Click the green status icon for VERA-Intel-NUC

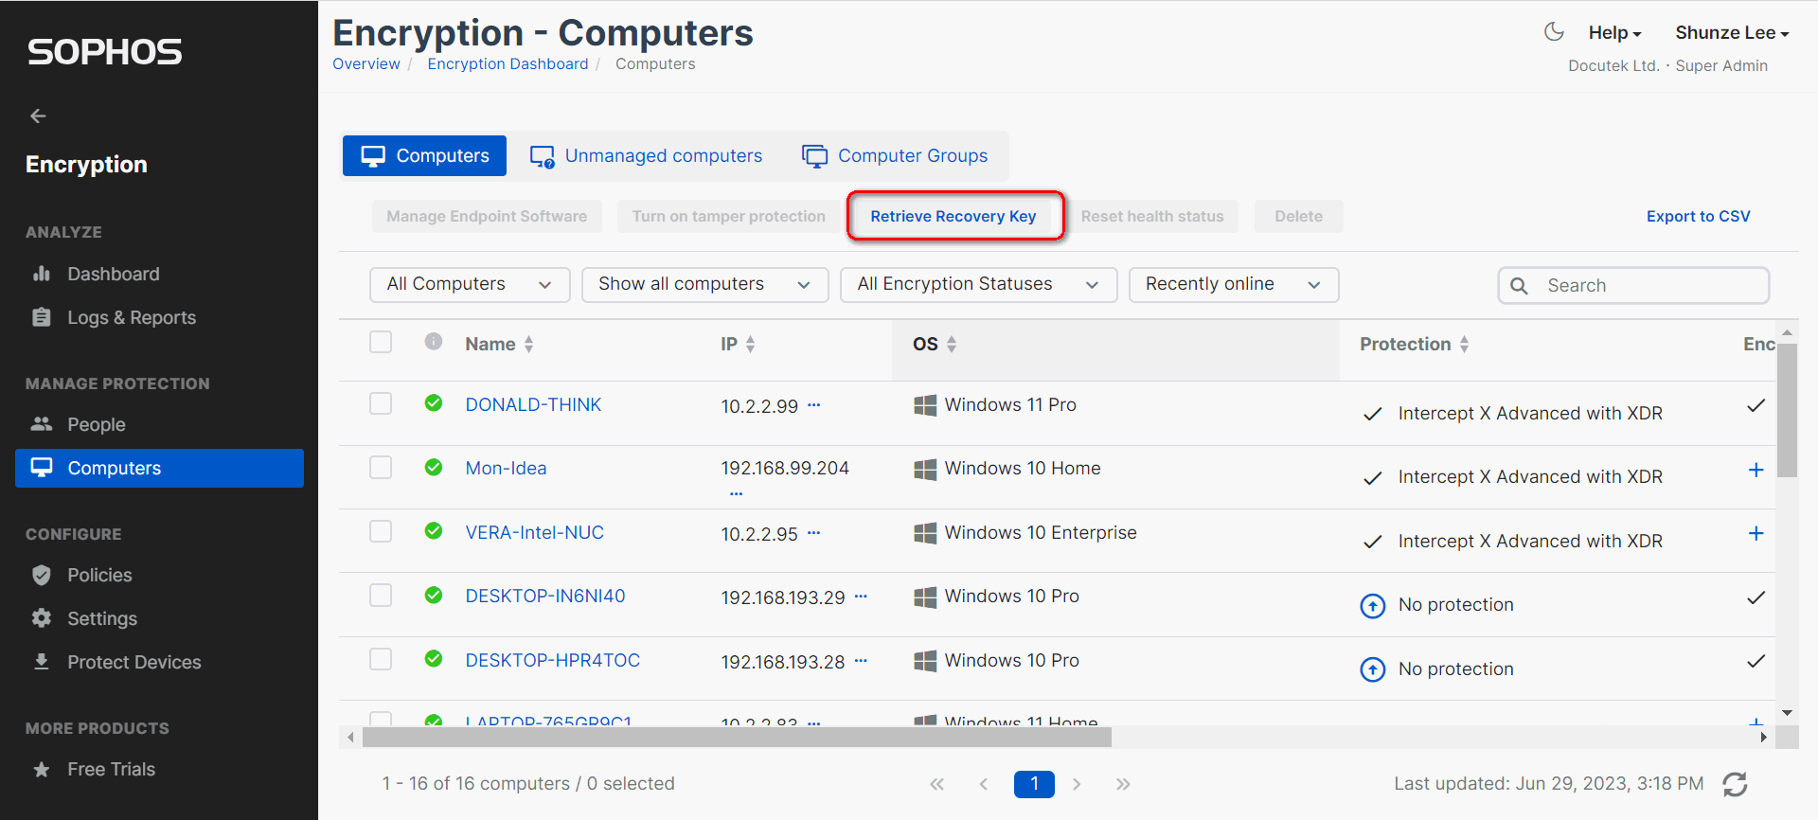434,531
